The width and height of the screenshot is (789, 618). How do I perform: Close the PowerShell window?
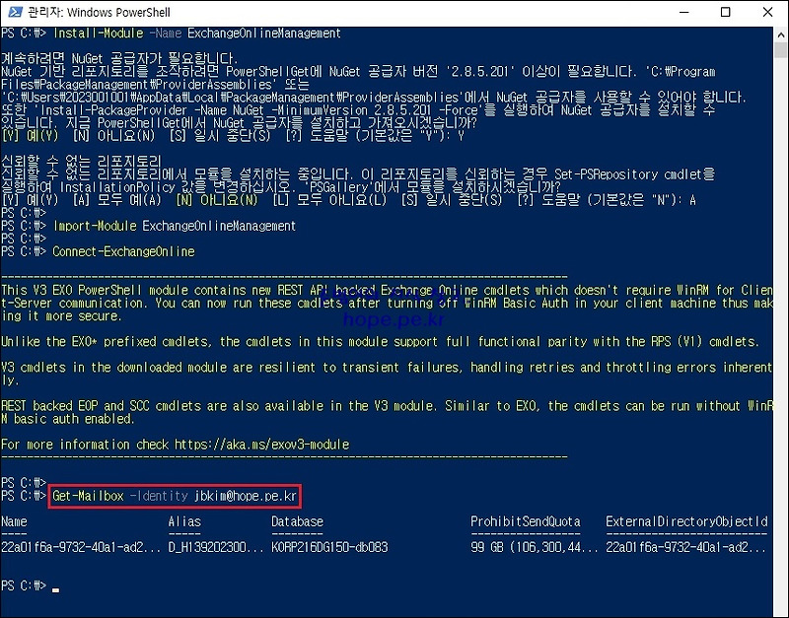(766, 13)
